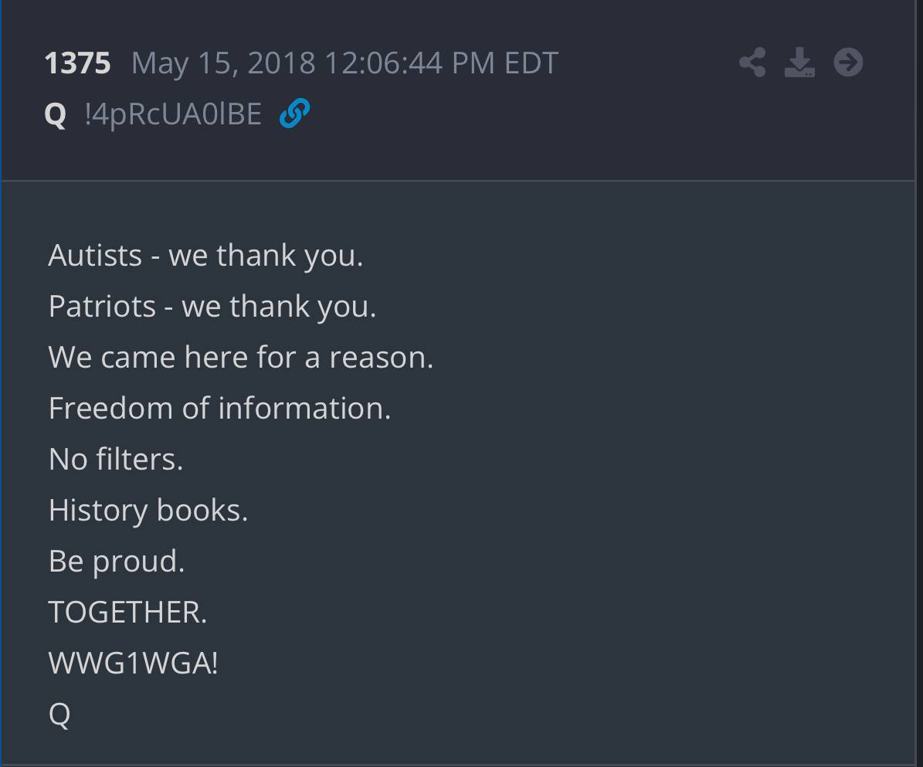The image size is (923, 767).
Task: Click the 'WWG1WGA!' text
Action: (134, 663)
